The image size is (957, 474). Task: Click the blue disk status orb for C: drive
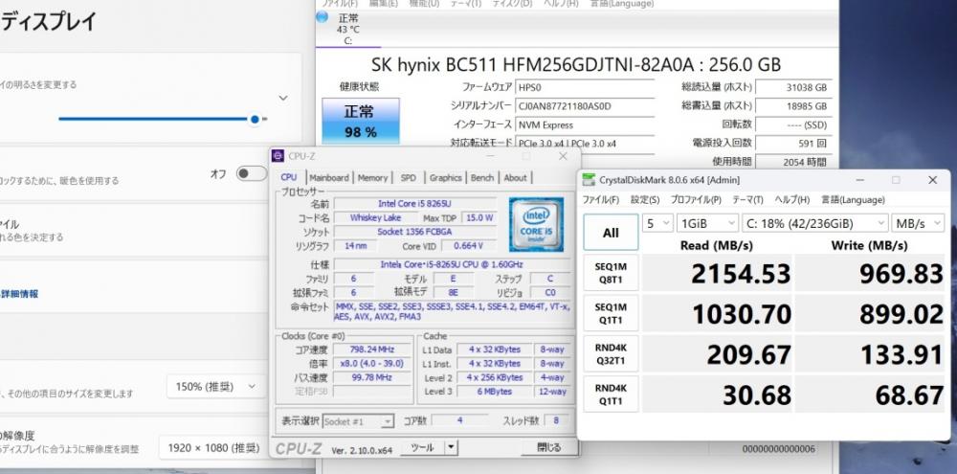click(322, 17)
